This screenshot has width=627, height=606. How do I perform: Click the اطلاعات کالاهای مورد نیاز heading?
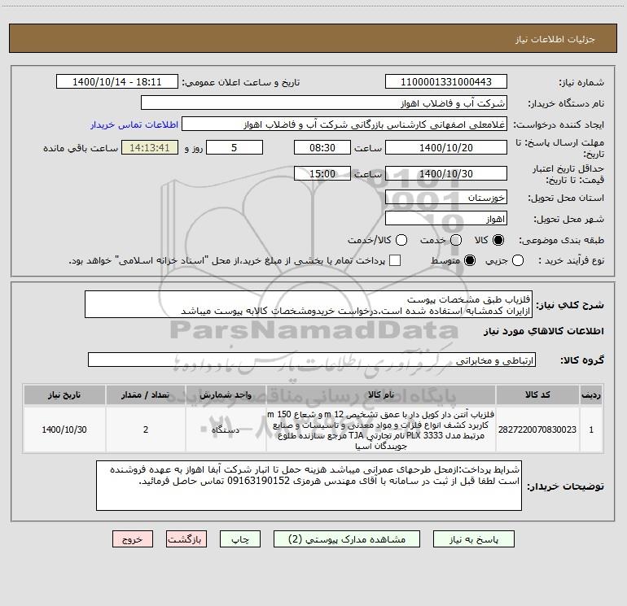[x=544, y=331]
